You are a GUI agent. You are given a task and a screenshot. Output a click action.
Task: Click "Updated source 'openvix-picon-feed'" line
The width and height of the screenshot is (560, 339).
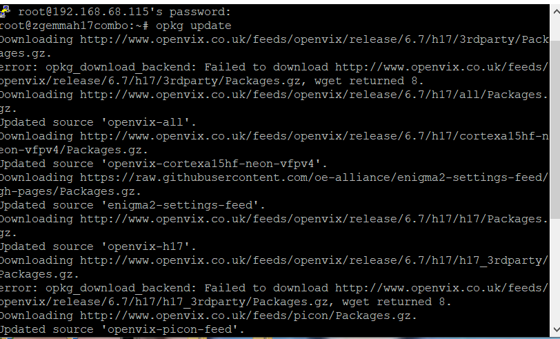click(x=122, y=329)
